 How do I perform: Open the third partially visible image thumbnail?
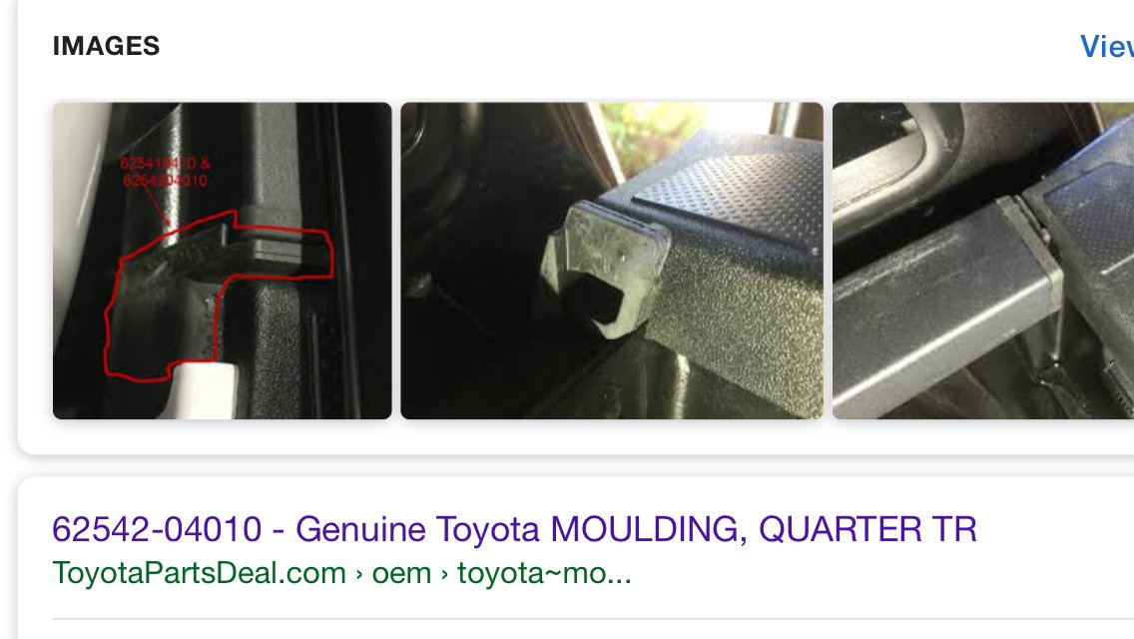(x=983, y=261)
